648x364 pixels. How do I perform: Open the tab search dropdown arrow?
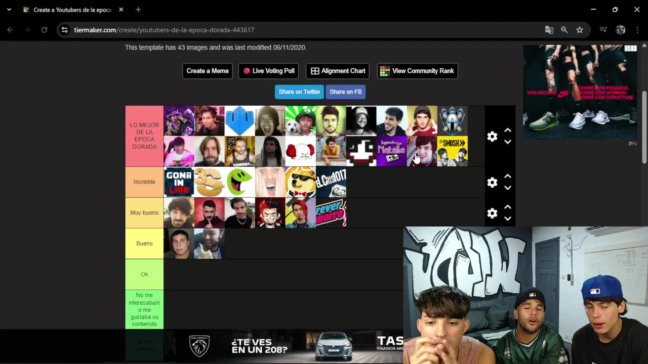tap(9, 10)
